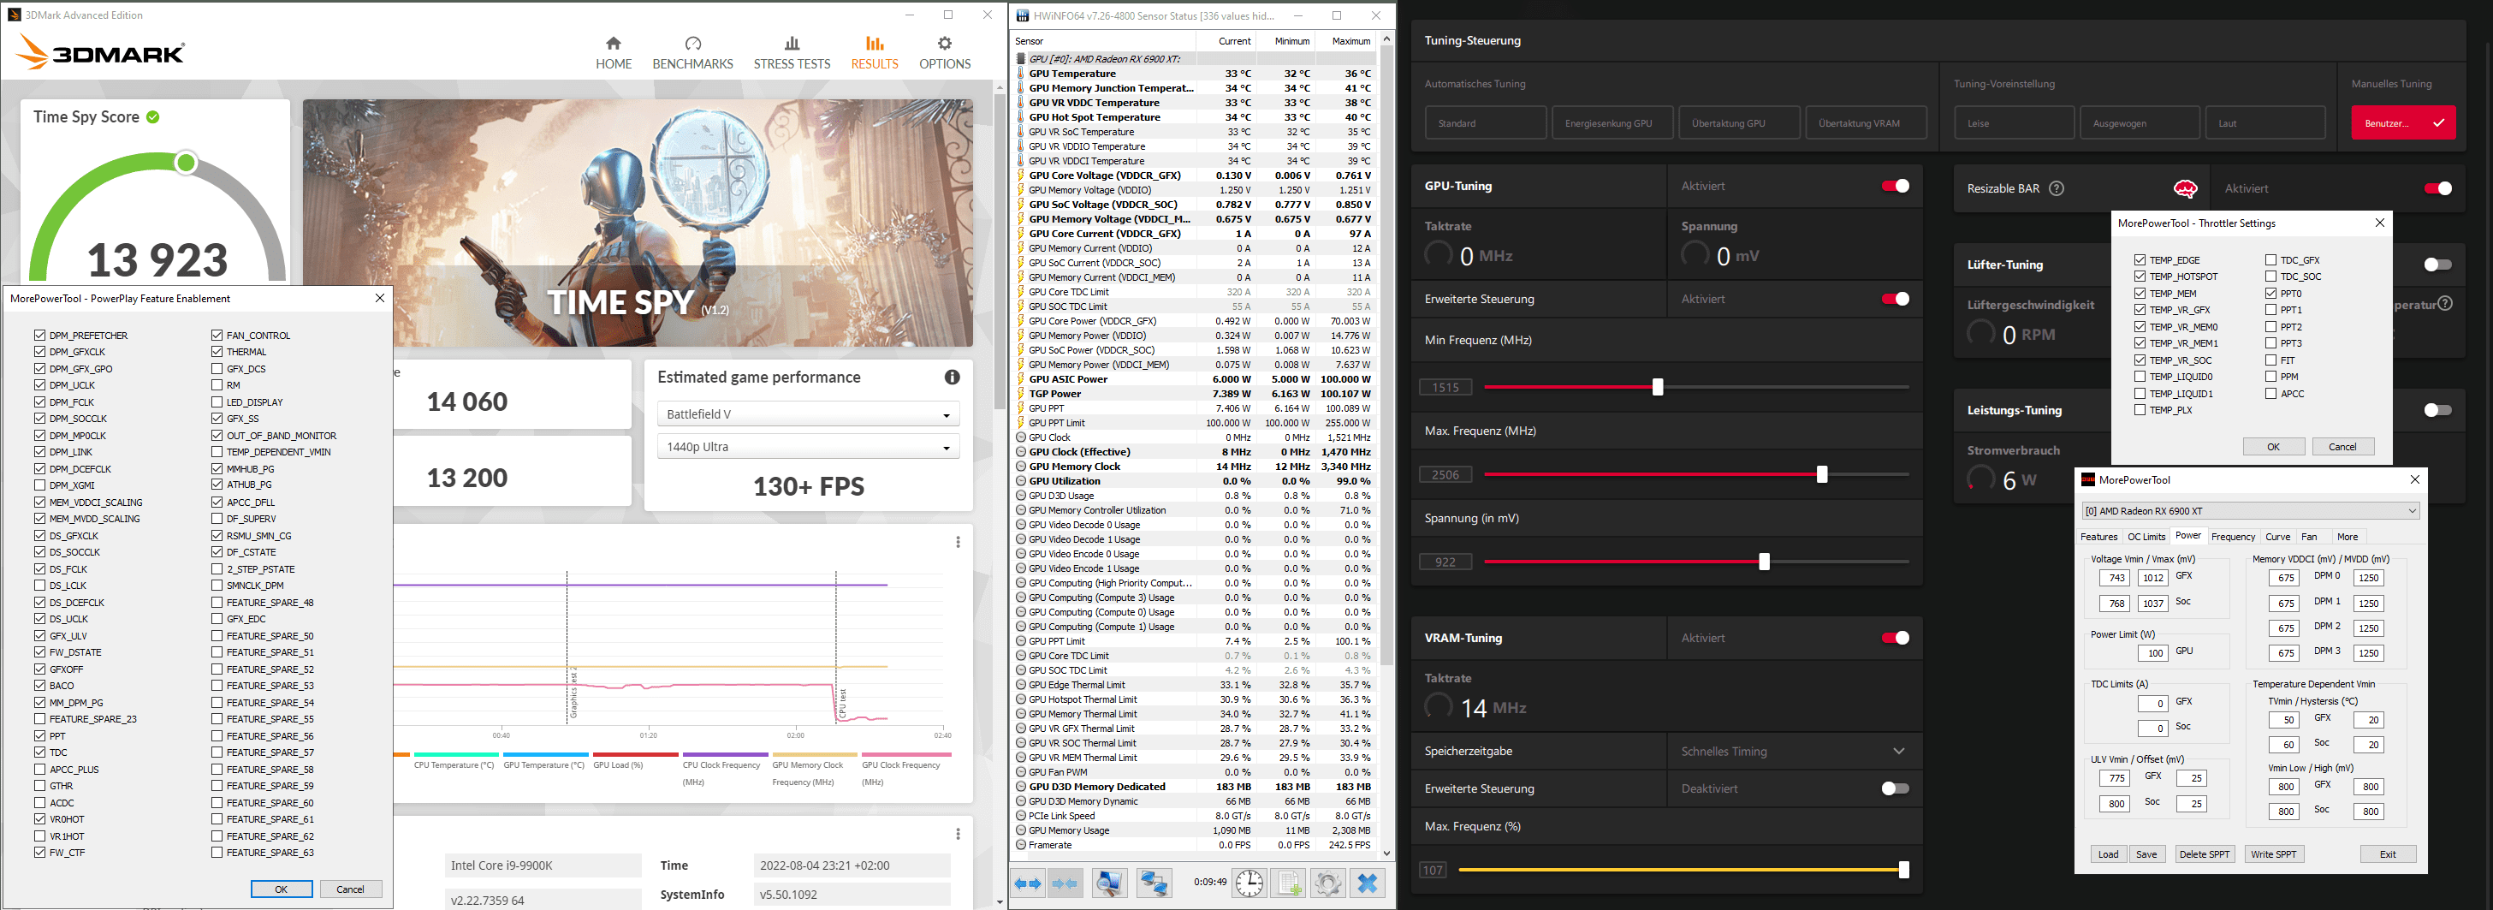
Task: Click HWiNFO monitor with magnifier button
Action: tap(1109, 883)
